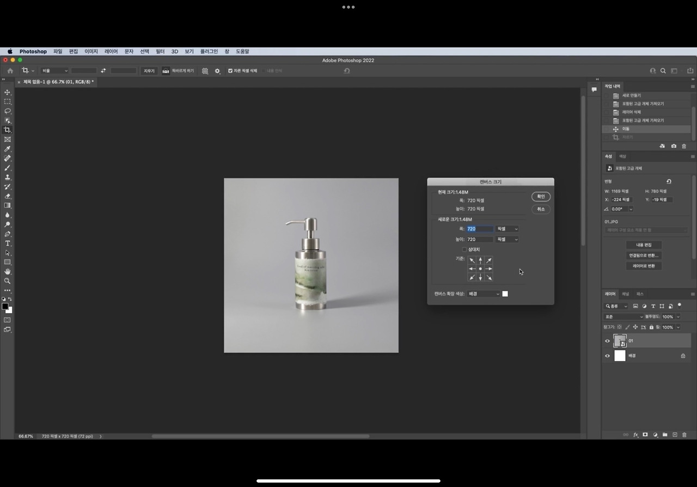Hide the 01 layer
Screen dimensions: 697x487
(x=608, y=341)
